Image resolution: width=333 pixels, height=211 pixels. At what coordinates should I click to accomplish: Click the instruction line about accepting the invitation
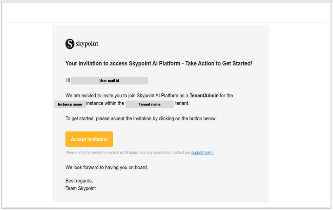(141, 118)
